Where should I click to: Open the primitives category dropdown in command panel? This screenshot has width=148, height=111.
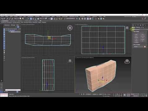pos(140,30)
